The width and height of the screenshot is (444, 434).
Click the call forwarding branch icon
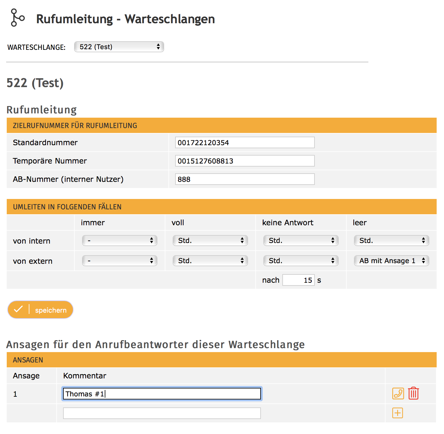click(17, 18)
